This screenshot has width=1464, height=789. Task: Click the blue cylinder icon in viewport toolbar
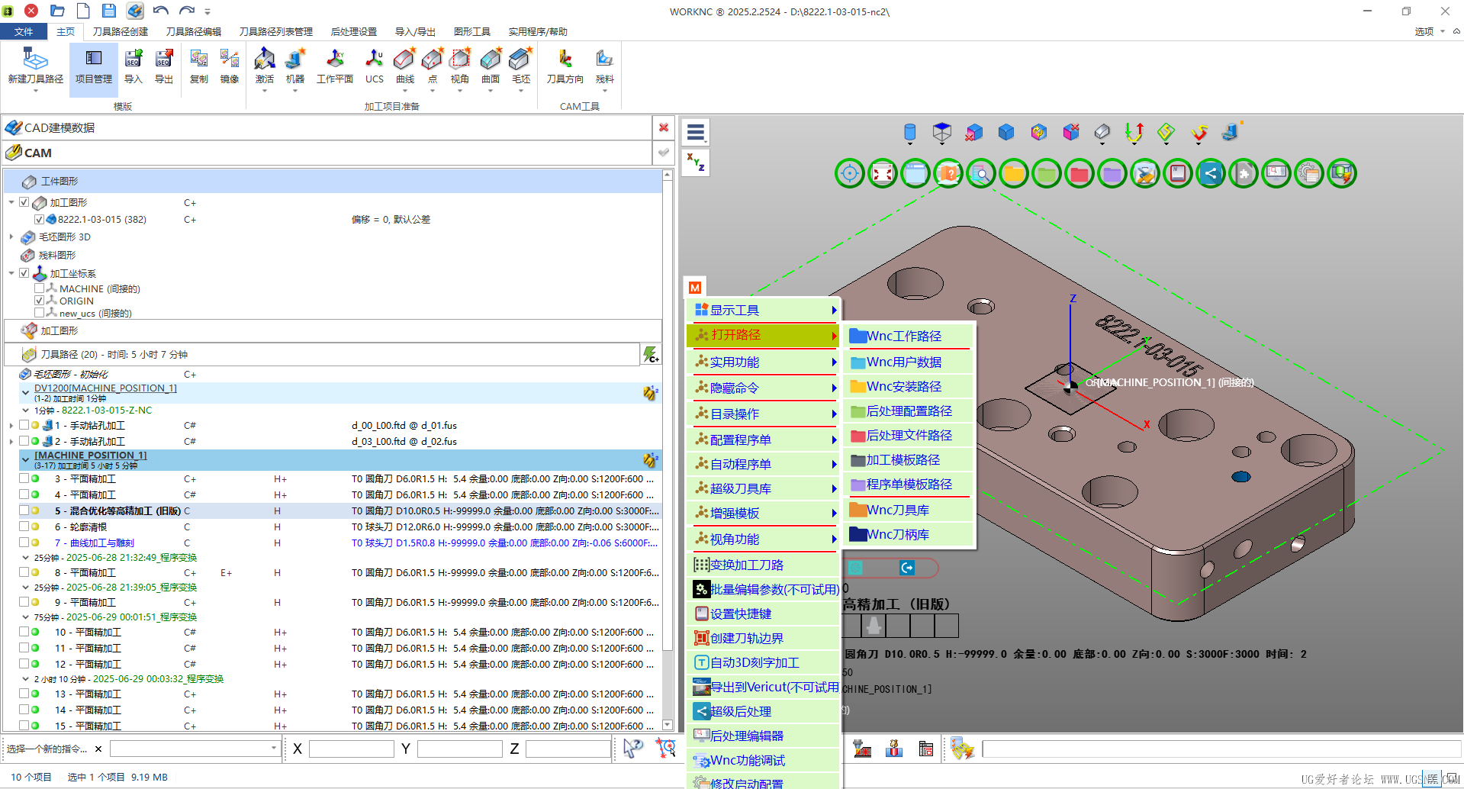pos(909,133)
